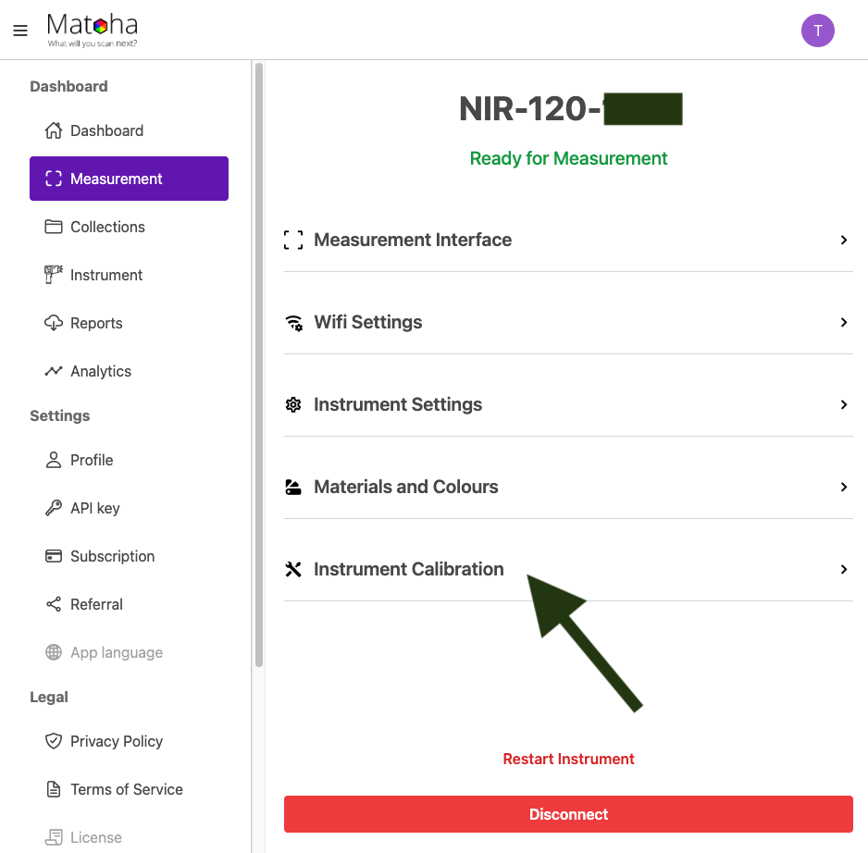Image resolution: width=868 pixels, height=853 pixels.
Task: Click the Instrument scanner icon in sidebar
Action: click(x=54, y=275)
